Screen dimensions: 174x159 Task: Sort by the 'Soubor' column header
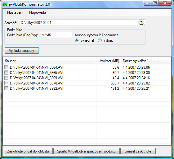click(x=50, y=61)
